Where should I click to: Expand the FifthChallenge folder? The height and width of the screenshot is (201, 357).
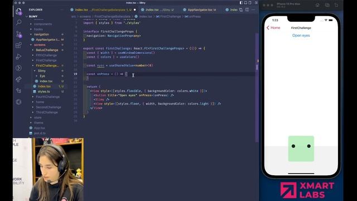click(x=46, y=55)
